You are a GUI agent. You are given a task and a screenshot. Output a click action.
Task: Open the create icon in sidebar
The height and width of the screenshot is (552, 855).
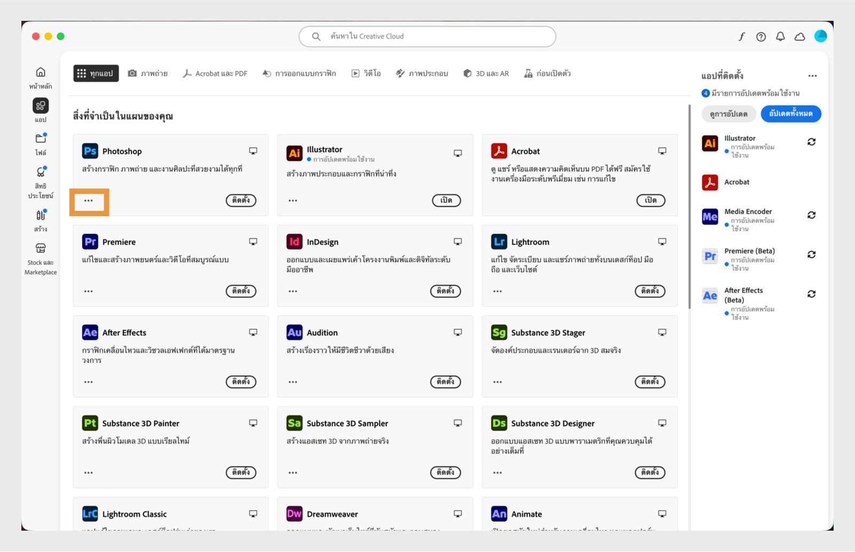(41, 215)
